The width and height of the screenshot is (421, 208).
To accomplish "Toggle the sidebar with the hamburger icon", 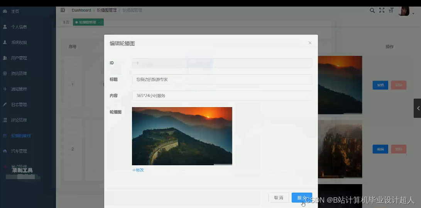I will click(63, 10).
